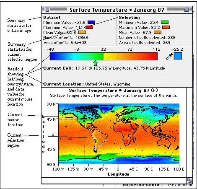Viewport: 197px width, 189px height.
Task: Click 'Maximum Value: 85.2' in Selection
Action: coord(139,28)
